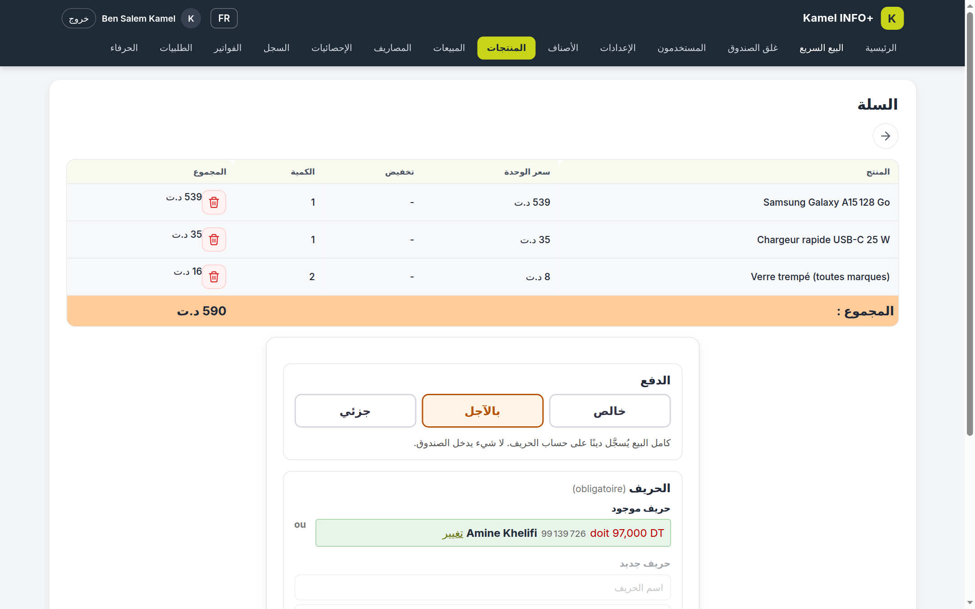
Task: Open المستخدمون users page
Action: click(x=682, y=48)
